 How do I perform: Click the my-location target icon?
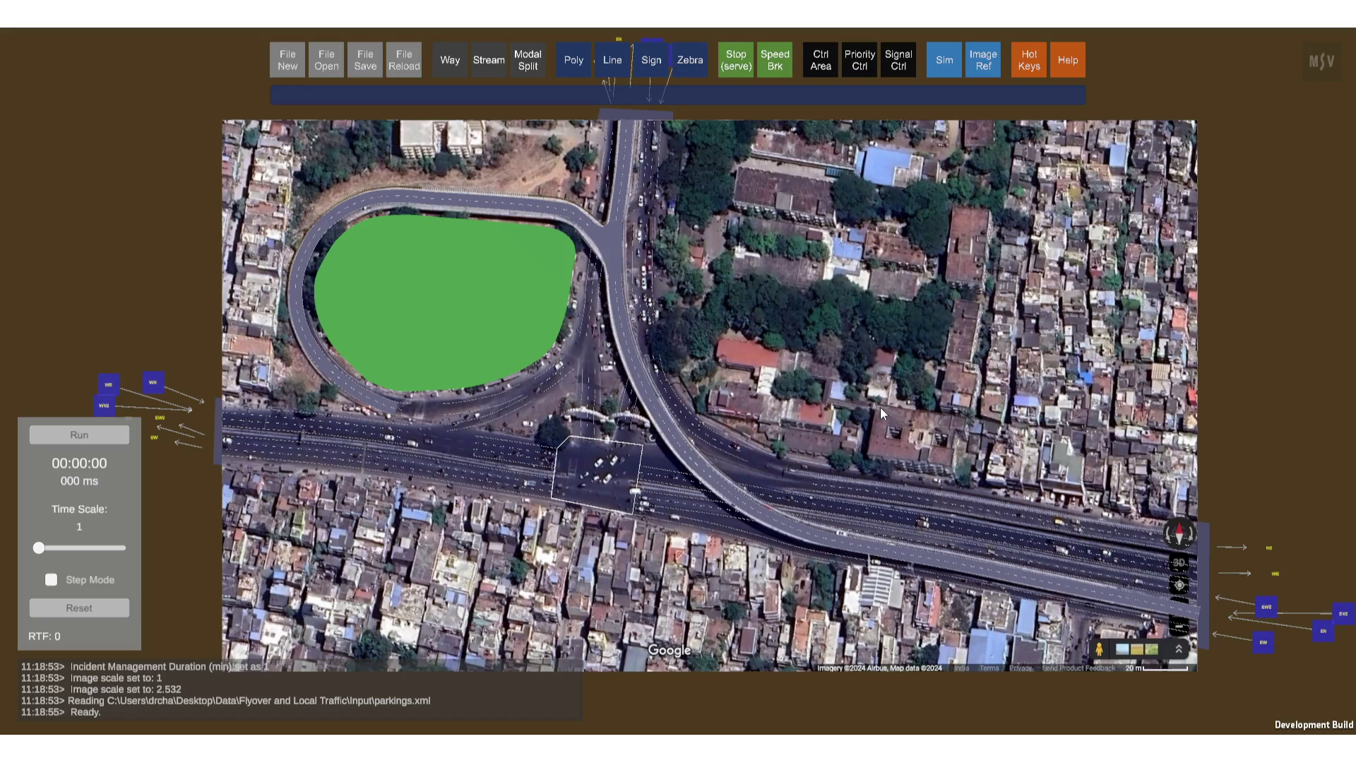click(x=1179, y=585)
